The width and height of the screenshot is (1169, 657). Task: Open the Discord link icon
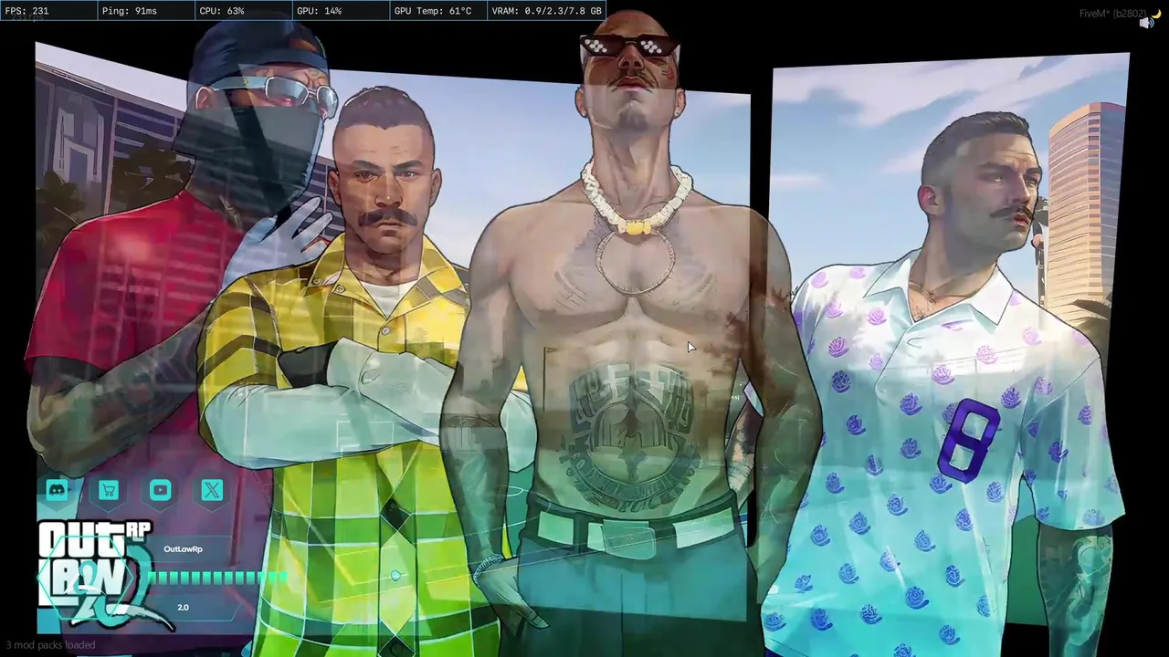(57, 490)
